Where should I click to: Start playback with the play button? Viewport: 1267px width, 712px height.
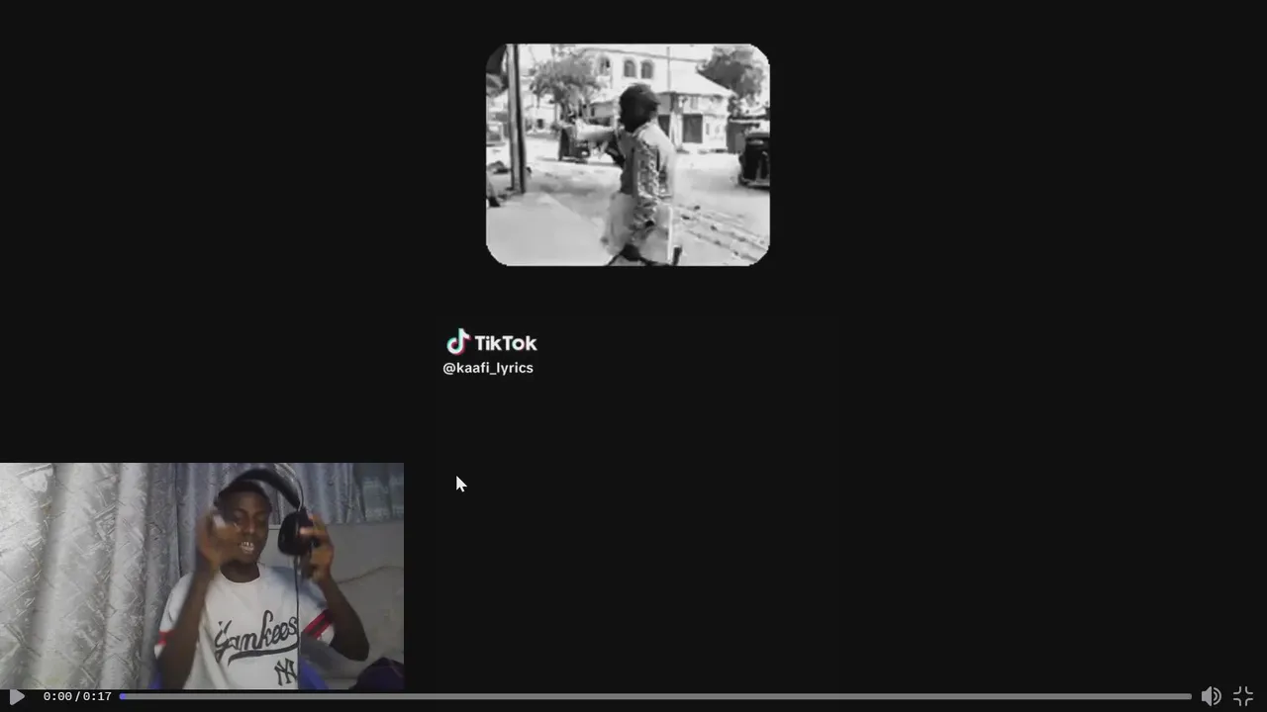tap(16, 696)
